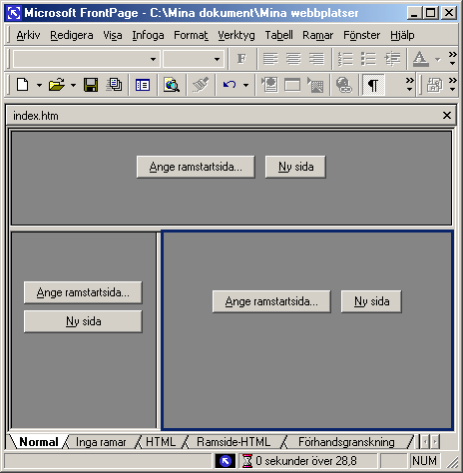Screen dimensions: 463x473
Task: Click the format painter brush icon
Action: (201, 85)
